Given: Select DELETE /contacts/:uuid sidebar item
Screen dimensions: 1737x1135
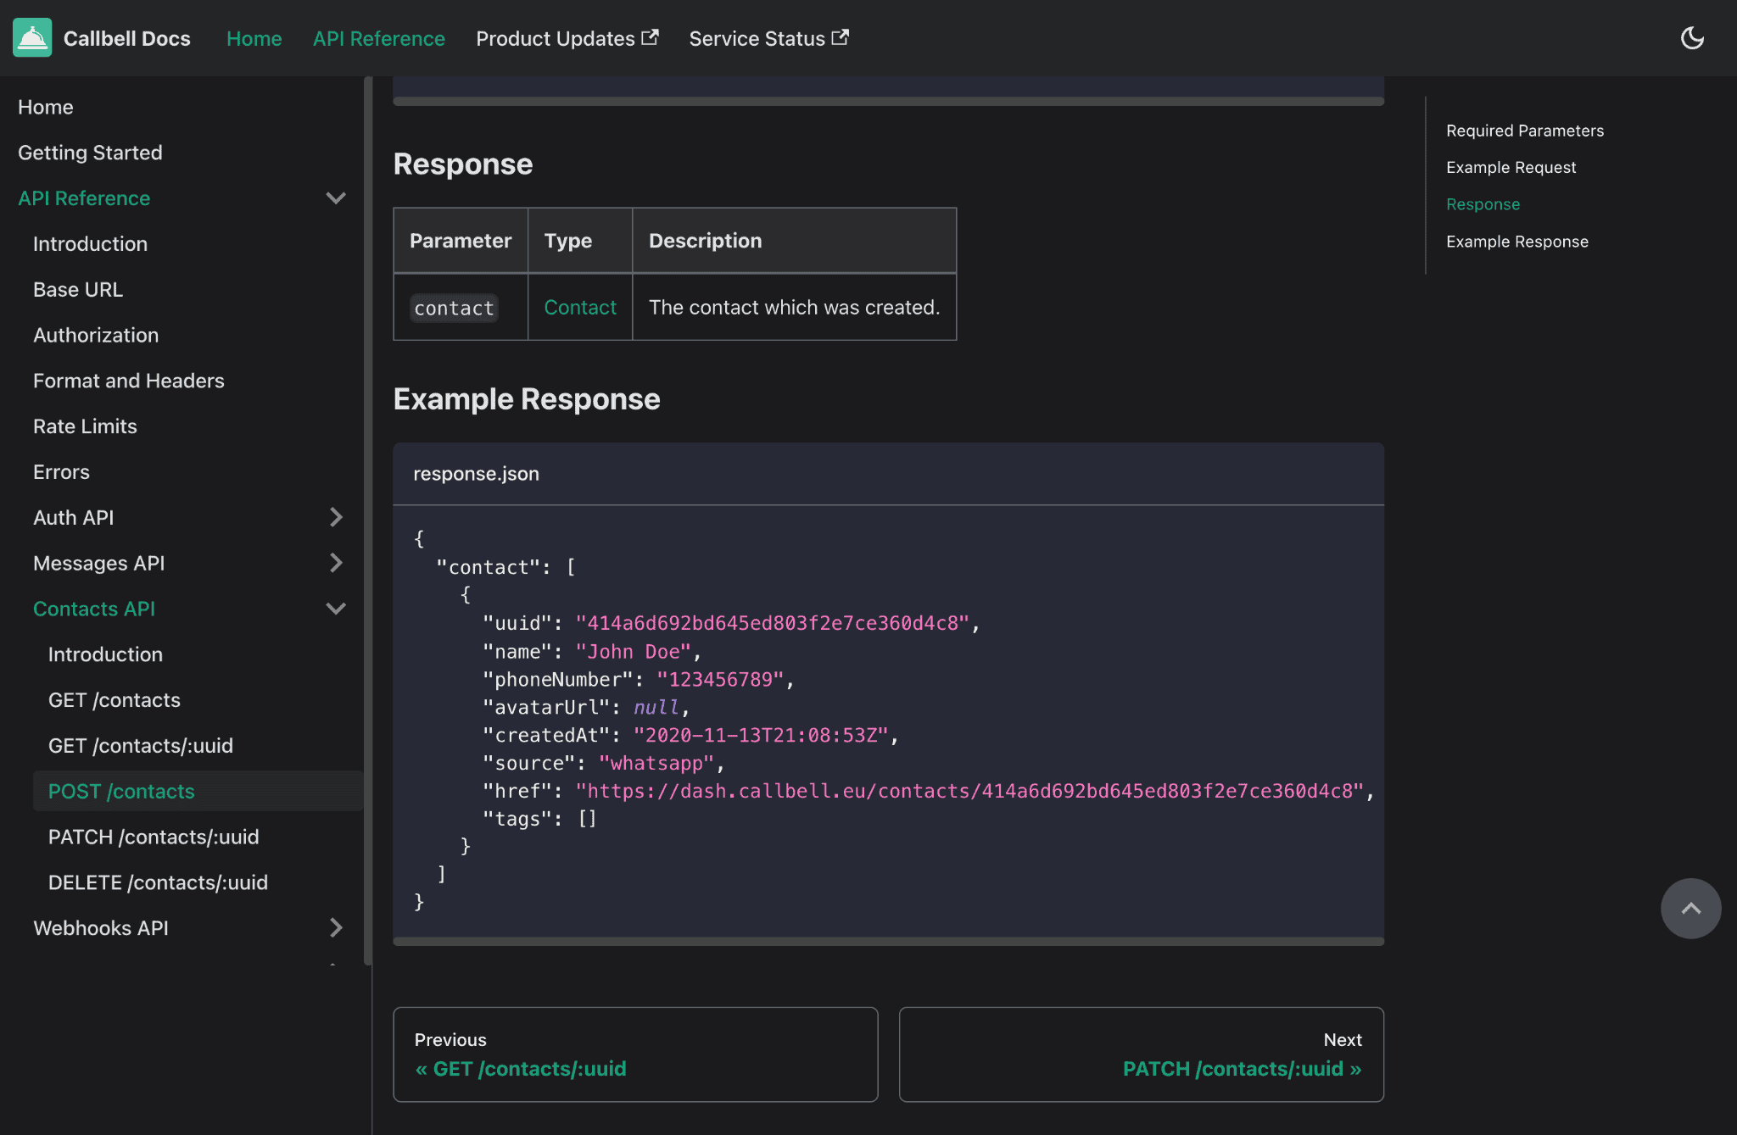Looking at the screenshot, I should coord(157,882).
